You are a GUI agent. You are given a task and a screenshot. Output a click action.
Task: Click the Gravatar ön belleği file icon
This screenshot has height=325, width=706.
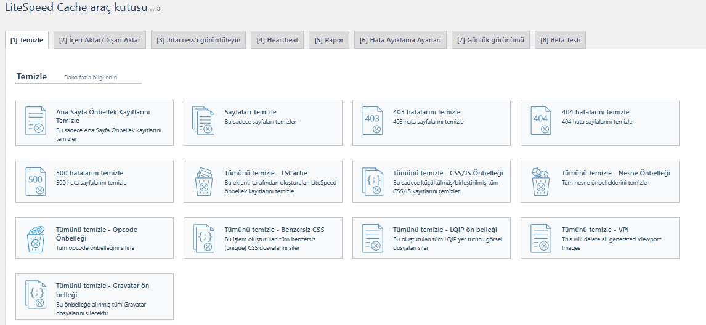(36, 294)
